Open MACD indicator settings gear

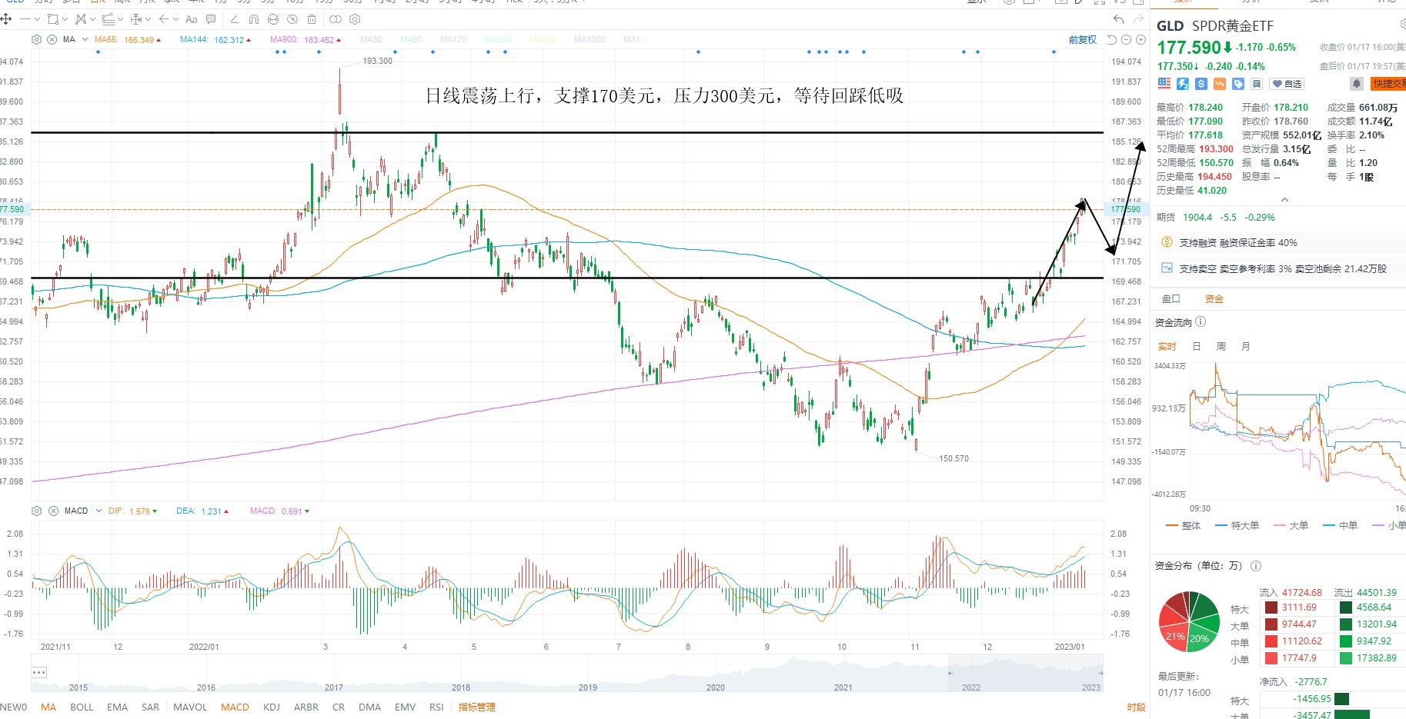pos(36,511)
